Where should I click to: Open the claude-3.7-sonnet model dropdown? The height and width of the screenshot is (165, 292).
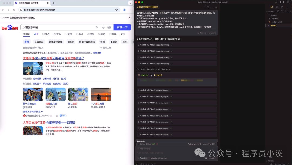[158, 158]
